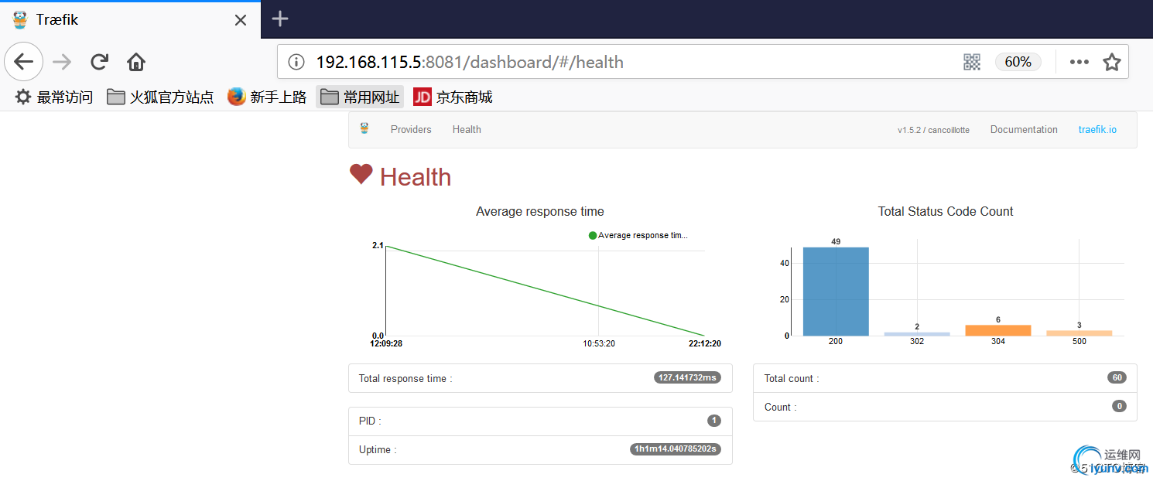Screen dimensions: 1153x481
Task: Click the 12:09:28 time axis label
Action: 386,343
